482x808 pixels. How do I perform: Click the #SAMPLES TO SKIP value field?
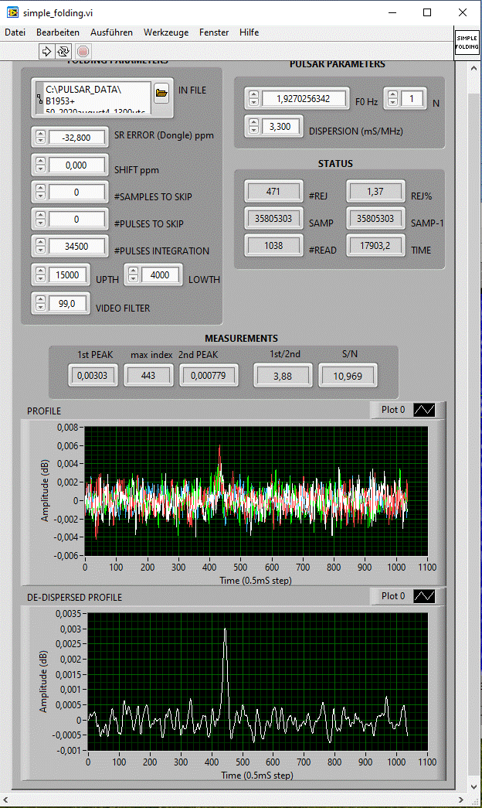coord(76,193)
